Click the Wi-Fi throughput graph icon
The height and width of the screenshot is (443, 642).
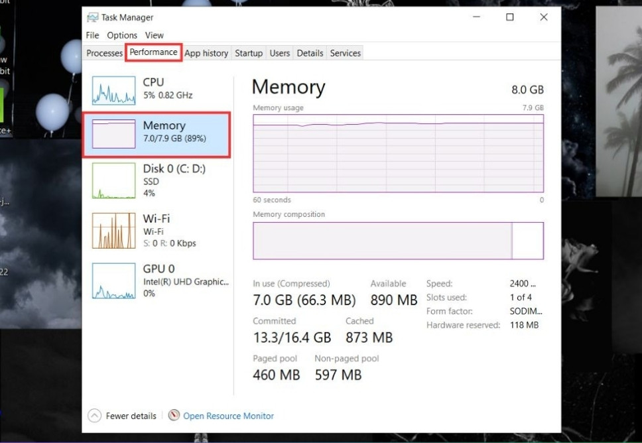click(113, 230)
